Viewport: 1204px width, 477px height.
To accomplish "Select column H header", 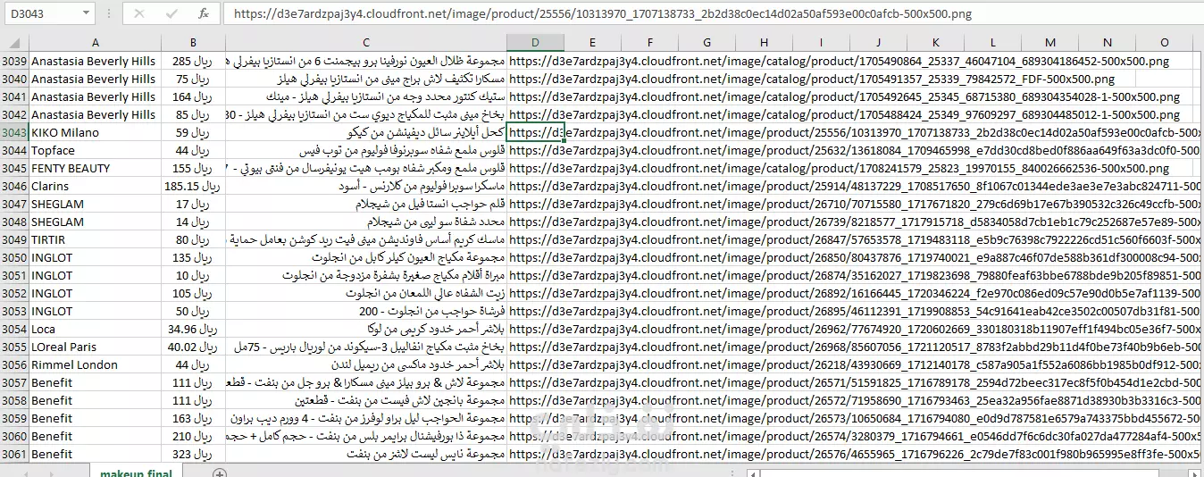I will click(764, 43).
